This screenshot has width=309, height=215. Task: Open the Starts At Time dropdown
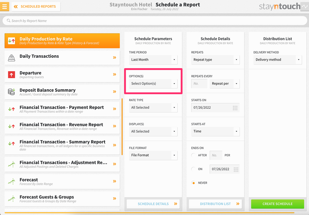coord(215,131)
